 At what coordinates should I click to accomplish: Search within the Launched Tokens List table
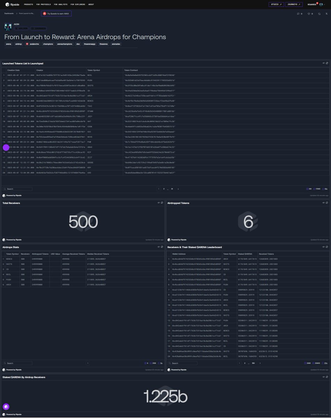[17, 189]
